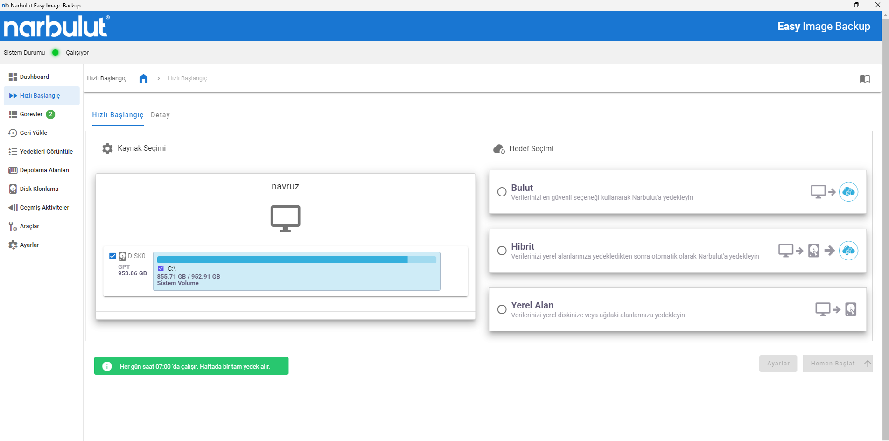Click the Geçmiş Aktiviteler history icon
The height and width of the screenshot is (441, 889).
[x=13, y=208]
